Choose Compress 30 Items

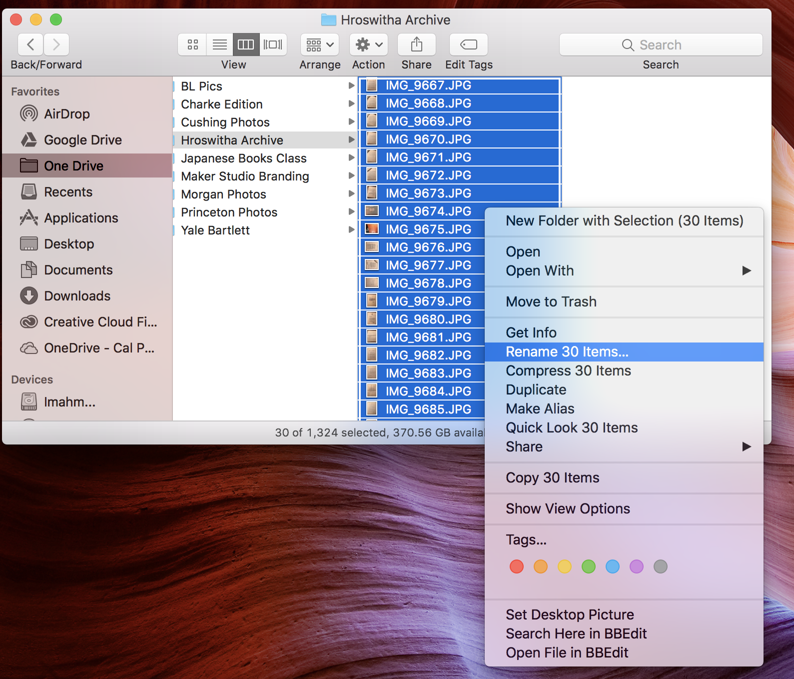624,370
